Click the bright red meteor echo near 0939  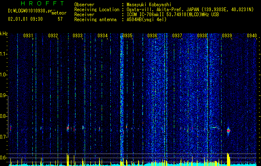point(228,131)
